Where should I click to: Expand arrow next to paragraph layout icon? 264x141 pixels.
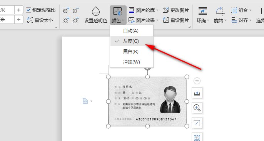91,101
